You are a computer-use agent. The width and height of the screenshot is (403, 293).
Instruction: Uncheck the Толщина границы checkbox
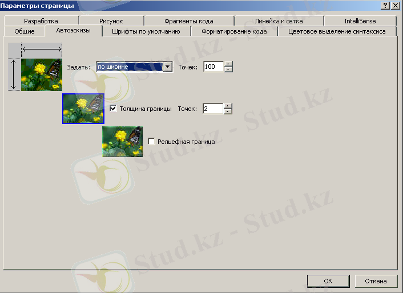pyautogui.click(x=113, y=108)
